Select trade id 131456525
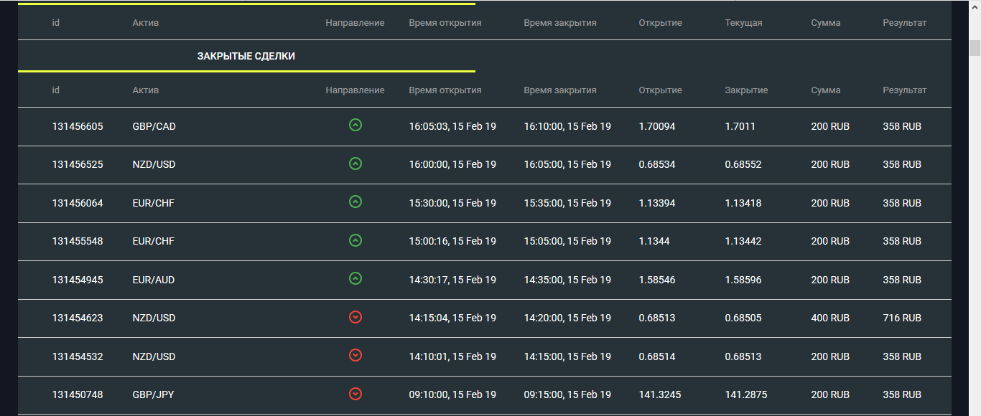 (x=78, y=164)
